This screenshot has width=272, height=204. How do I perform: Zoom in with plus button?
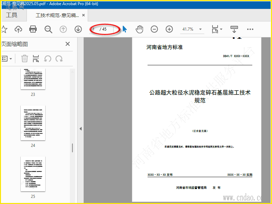click(x=169, y=29)
